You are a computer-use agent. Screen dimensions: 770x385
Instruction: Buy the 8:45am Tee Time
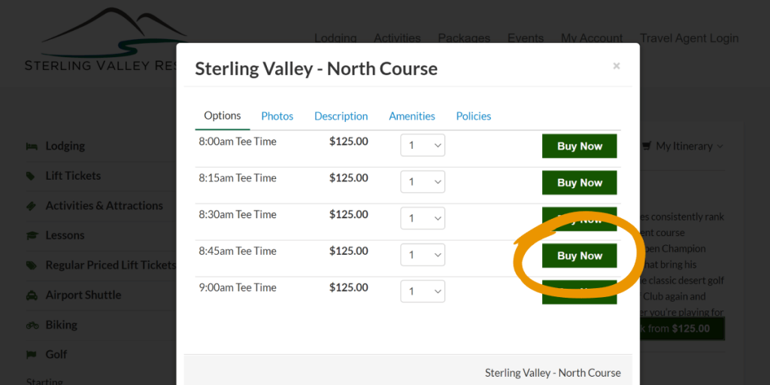pyautogui.click(x=579, y=256)
